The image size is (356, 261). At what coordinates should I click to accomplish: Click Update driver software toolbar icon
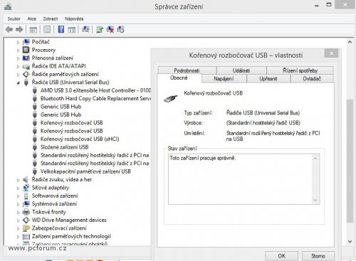point(100,29)
